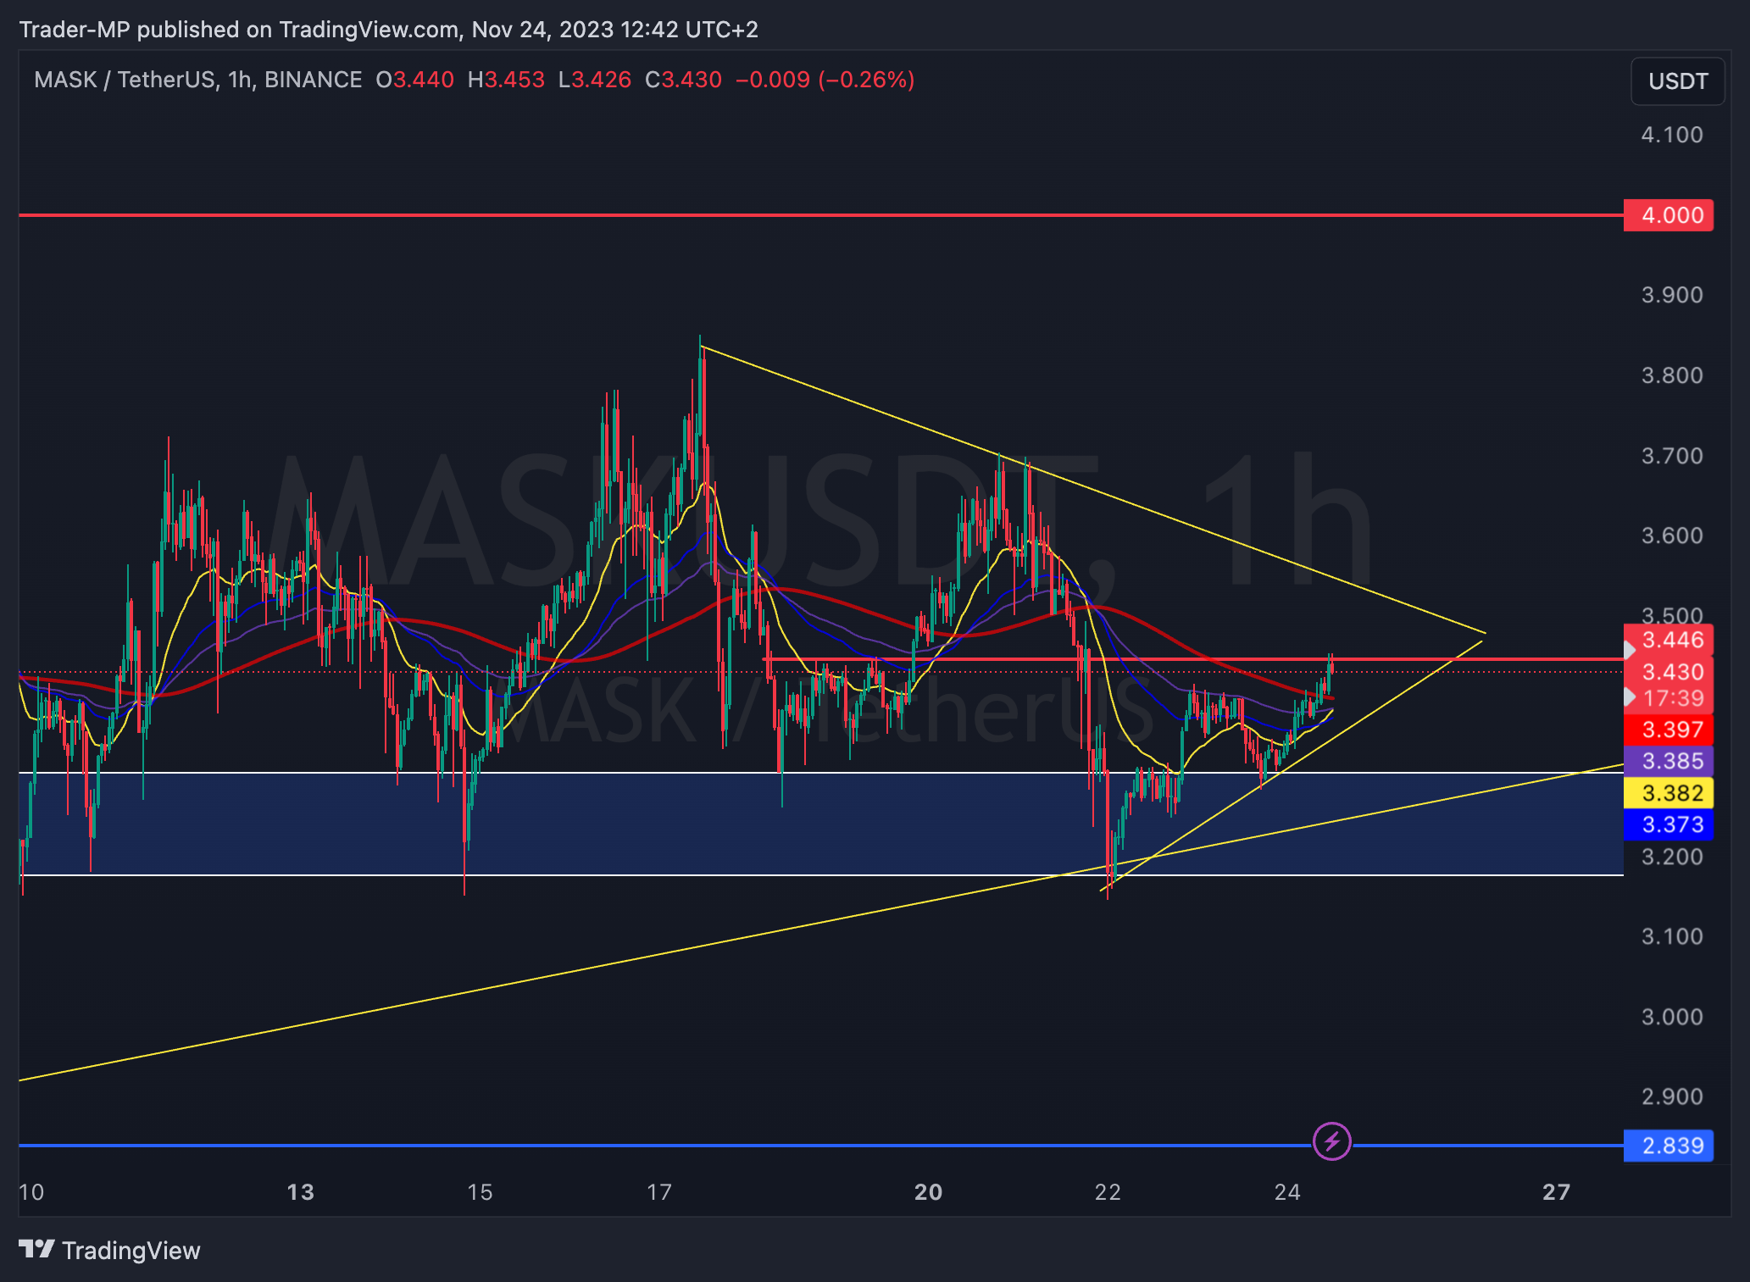Click the 4.100 price axis tick
Image resolution: width=1750 pixels, height=1282 pixels.
(1671, 135)
